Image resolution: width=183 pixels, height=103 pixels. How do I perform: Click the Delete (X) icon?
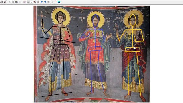tap(5, 2)
